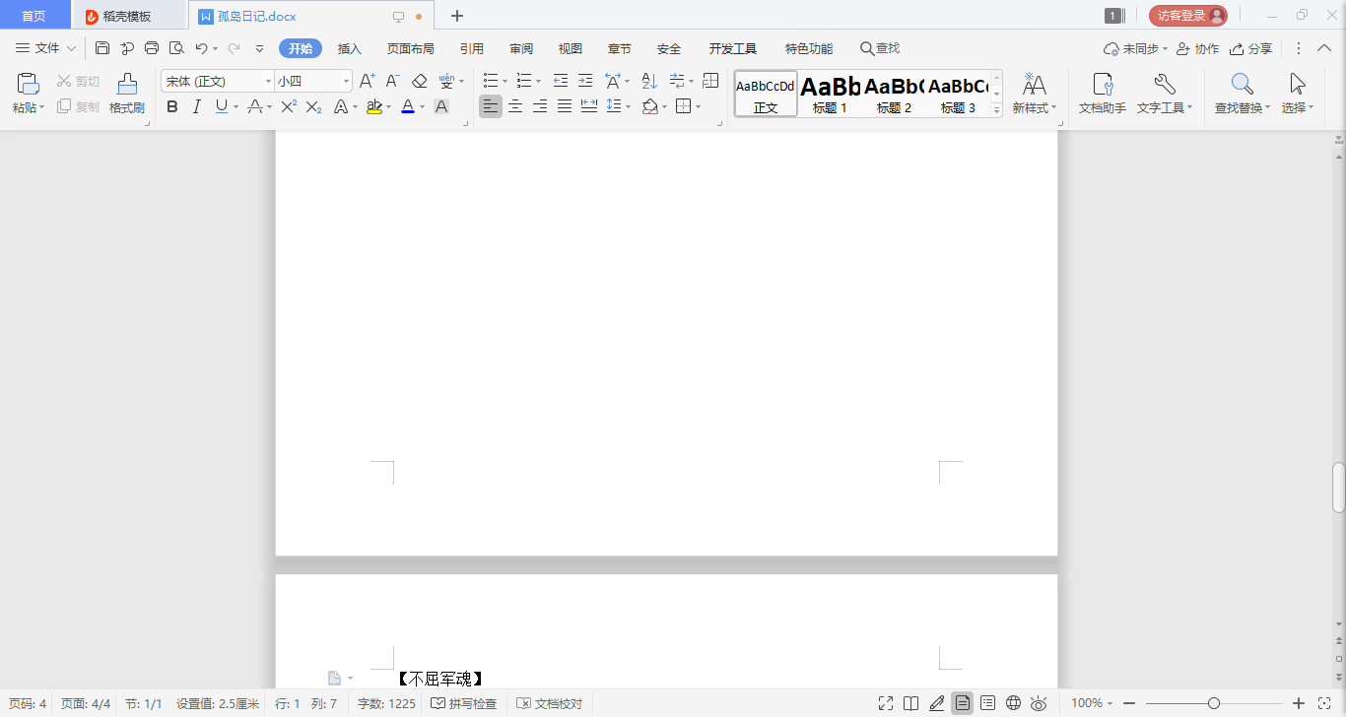Click the fit page icon beside zoom
The height and width of the screenshot is (717, 1346).
click(x=1324, y=703)
